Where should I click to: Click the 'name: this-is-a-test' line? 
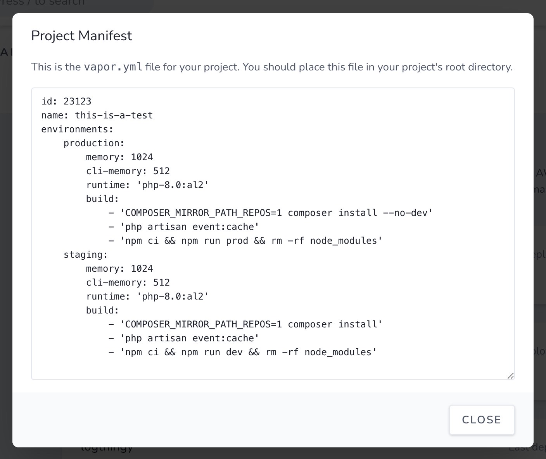pyautogui.click(x=97, y=115)
